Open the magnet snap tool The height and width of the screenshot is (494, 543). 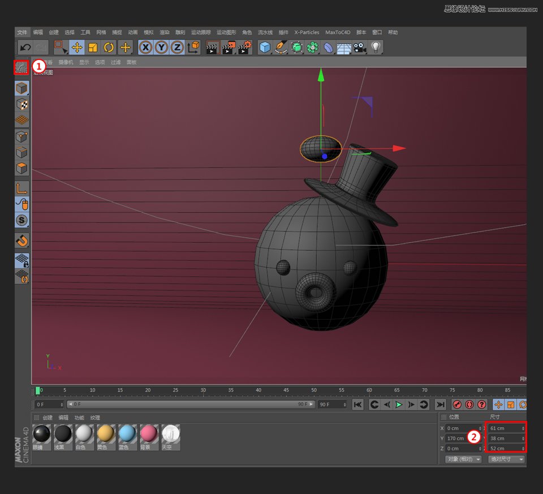click(21, 240)
